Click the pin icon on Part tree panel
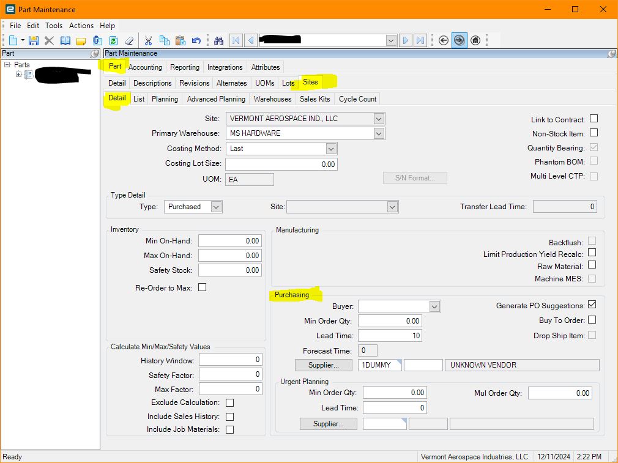Screen dimensions: 618x463 [x=95, y=54]
